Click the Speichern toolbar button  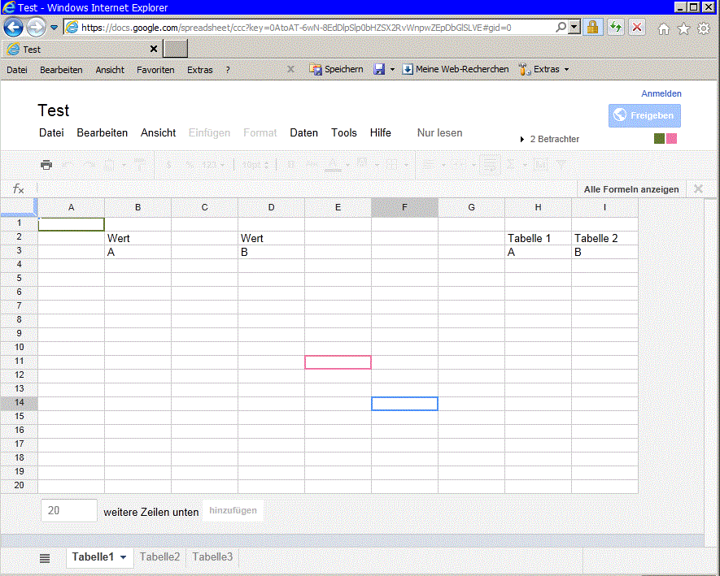pyautogui.click(x=337, y=70)
